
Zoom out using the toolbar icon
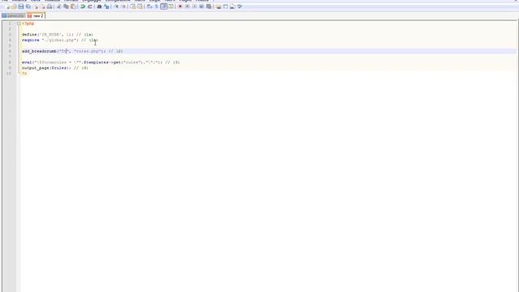[124, 6]
